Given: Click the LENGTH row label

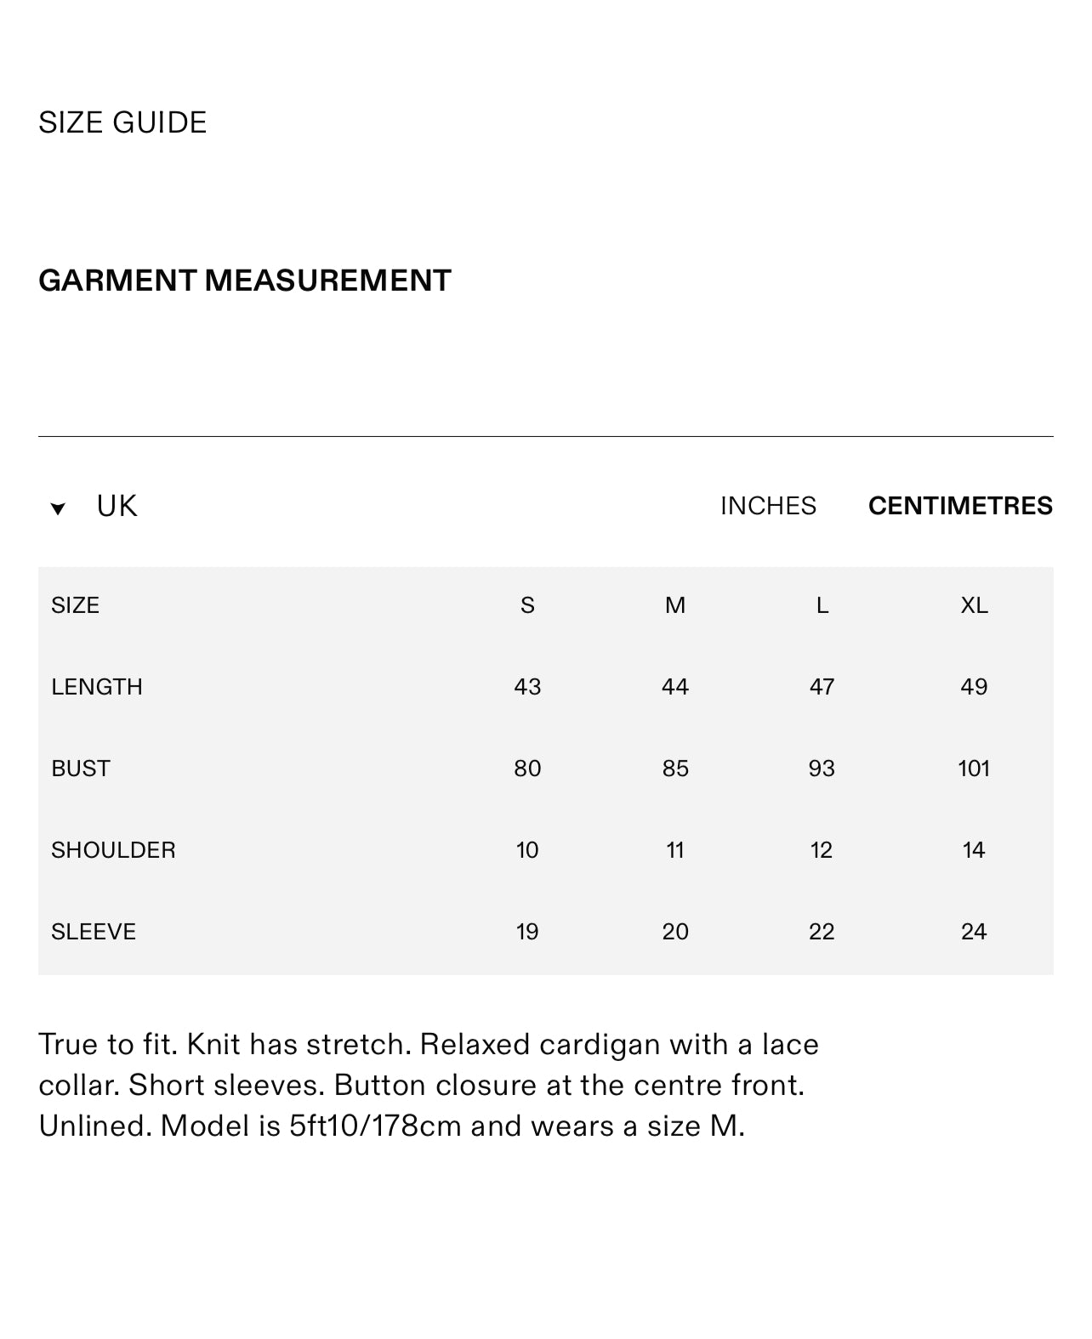Looking at the screenshot, I should [x=97, y=687].
